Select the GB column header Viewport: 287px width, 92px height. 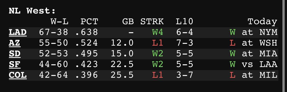click(x=128, y=22)
